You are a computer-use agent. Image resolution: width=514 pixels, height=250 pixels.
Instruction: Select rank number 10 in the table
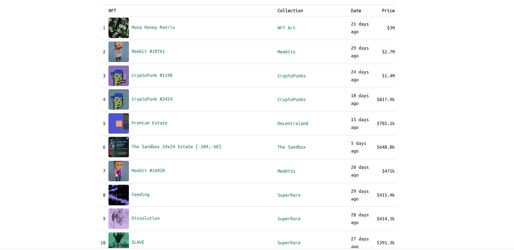pos(103,243)
